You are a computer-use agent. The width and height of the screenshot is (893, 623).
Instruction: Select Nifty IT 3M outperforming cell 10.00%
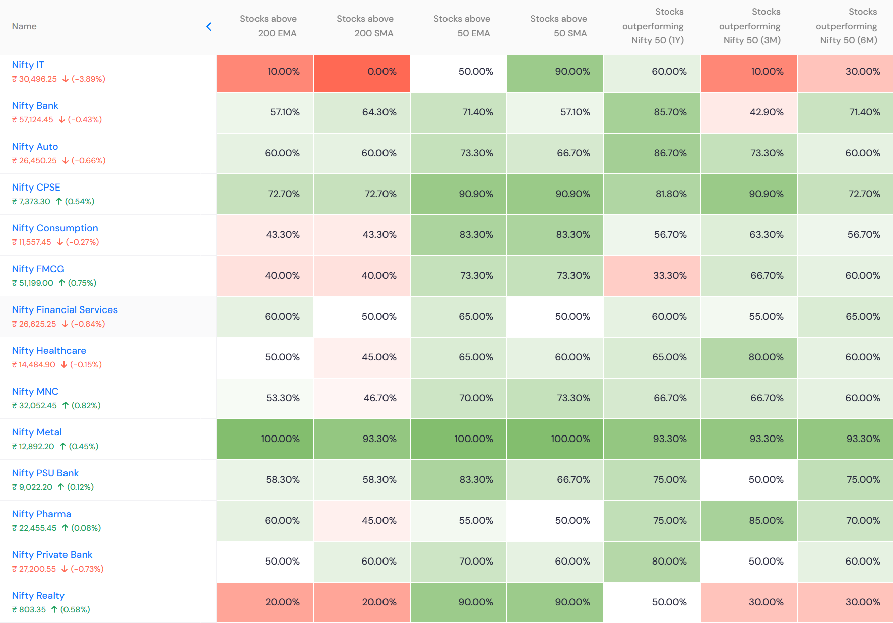pyautogui.click(x=749, y=74)
